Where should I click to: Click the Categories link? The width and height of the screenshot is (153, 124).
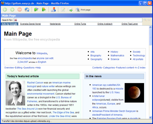109,68
